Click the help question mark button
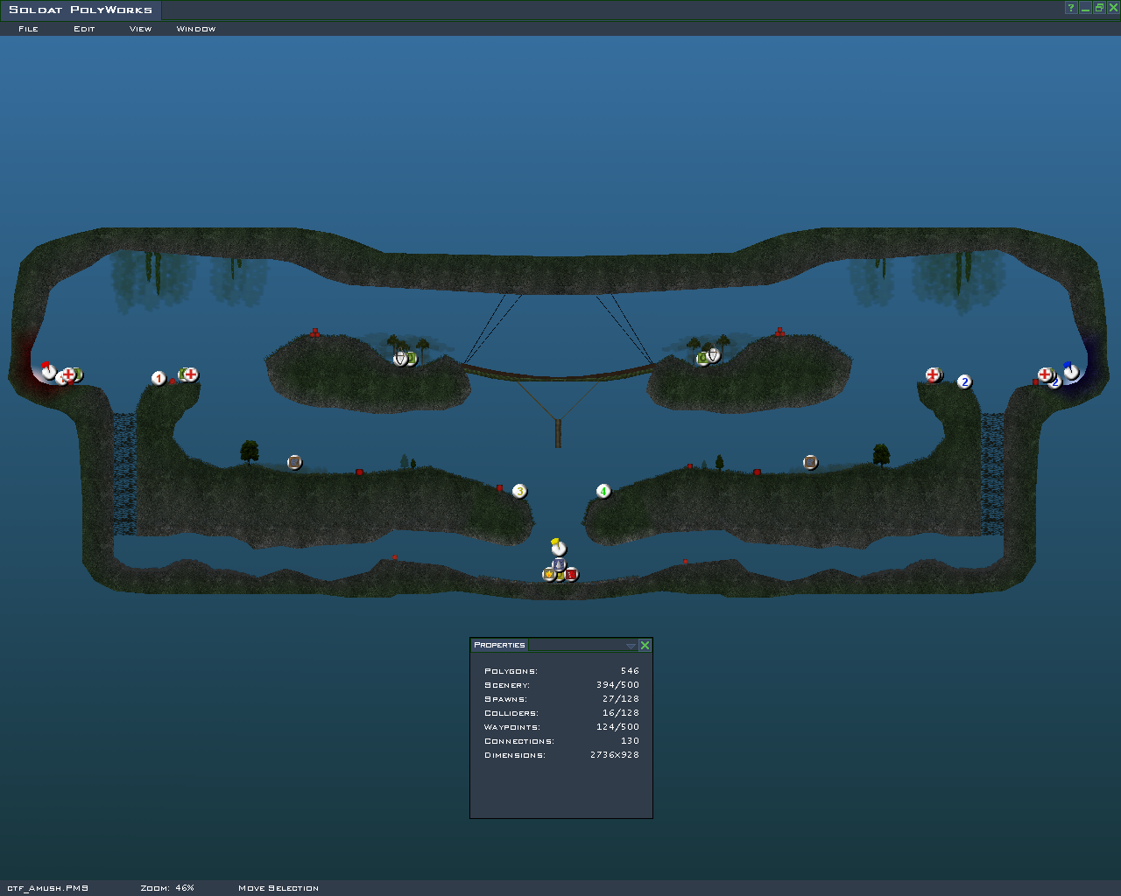Image resolution: width=1121 pixels, height=896 pixels. point(1070,8)
